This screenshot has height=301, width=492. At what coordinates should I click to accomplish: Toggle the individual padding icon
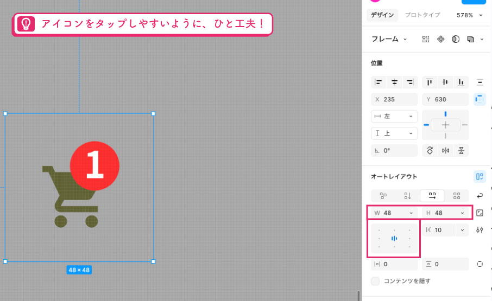tap(480, 264)
